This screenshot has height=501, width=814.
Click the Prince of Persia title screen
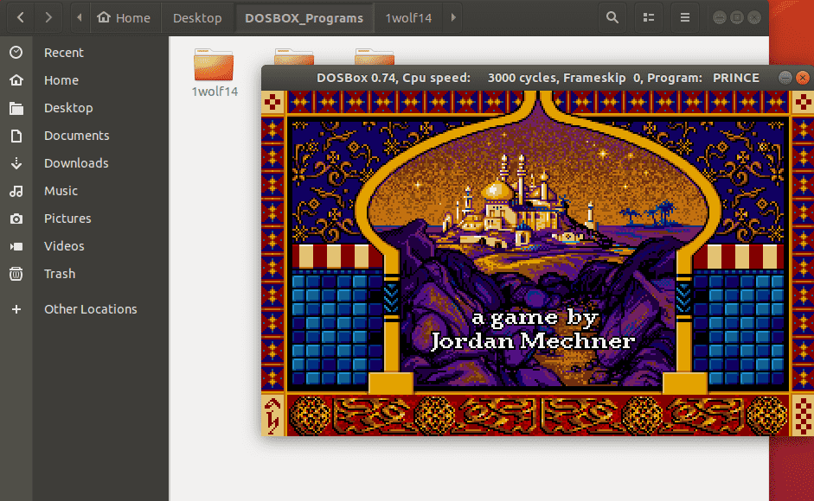[x=538, y=263]
